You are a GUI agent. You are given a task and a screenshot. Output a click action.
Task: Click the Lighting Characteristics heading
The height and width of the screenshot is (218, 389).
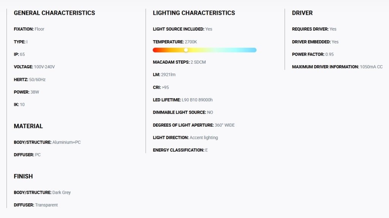(194, 13)
